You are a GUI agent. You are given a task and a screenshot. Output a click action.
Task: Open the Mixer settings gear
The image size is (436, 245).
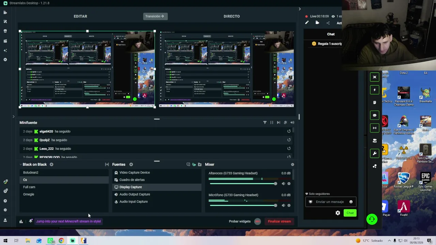click(x=292, y=164)
